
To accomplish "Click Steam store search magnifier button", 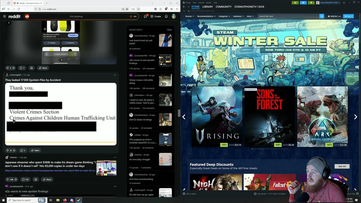I will [x=322, y=16].
